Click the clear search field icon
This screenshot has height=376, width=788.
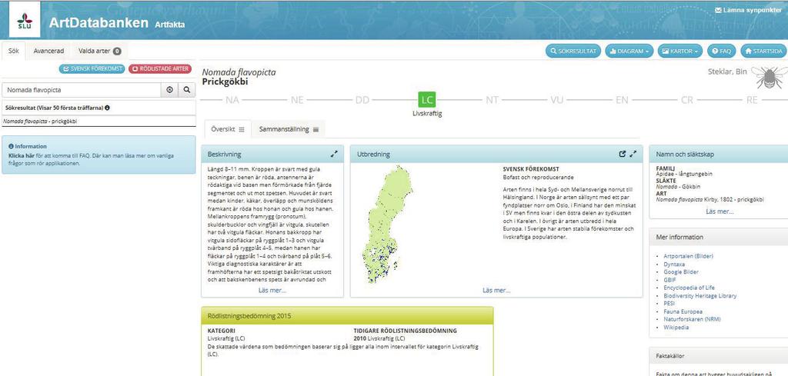169,90
